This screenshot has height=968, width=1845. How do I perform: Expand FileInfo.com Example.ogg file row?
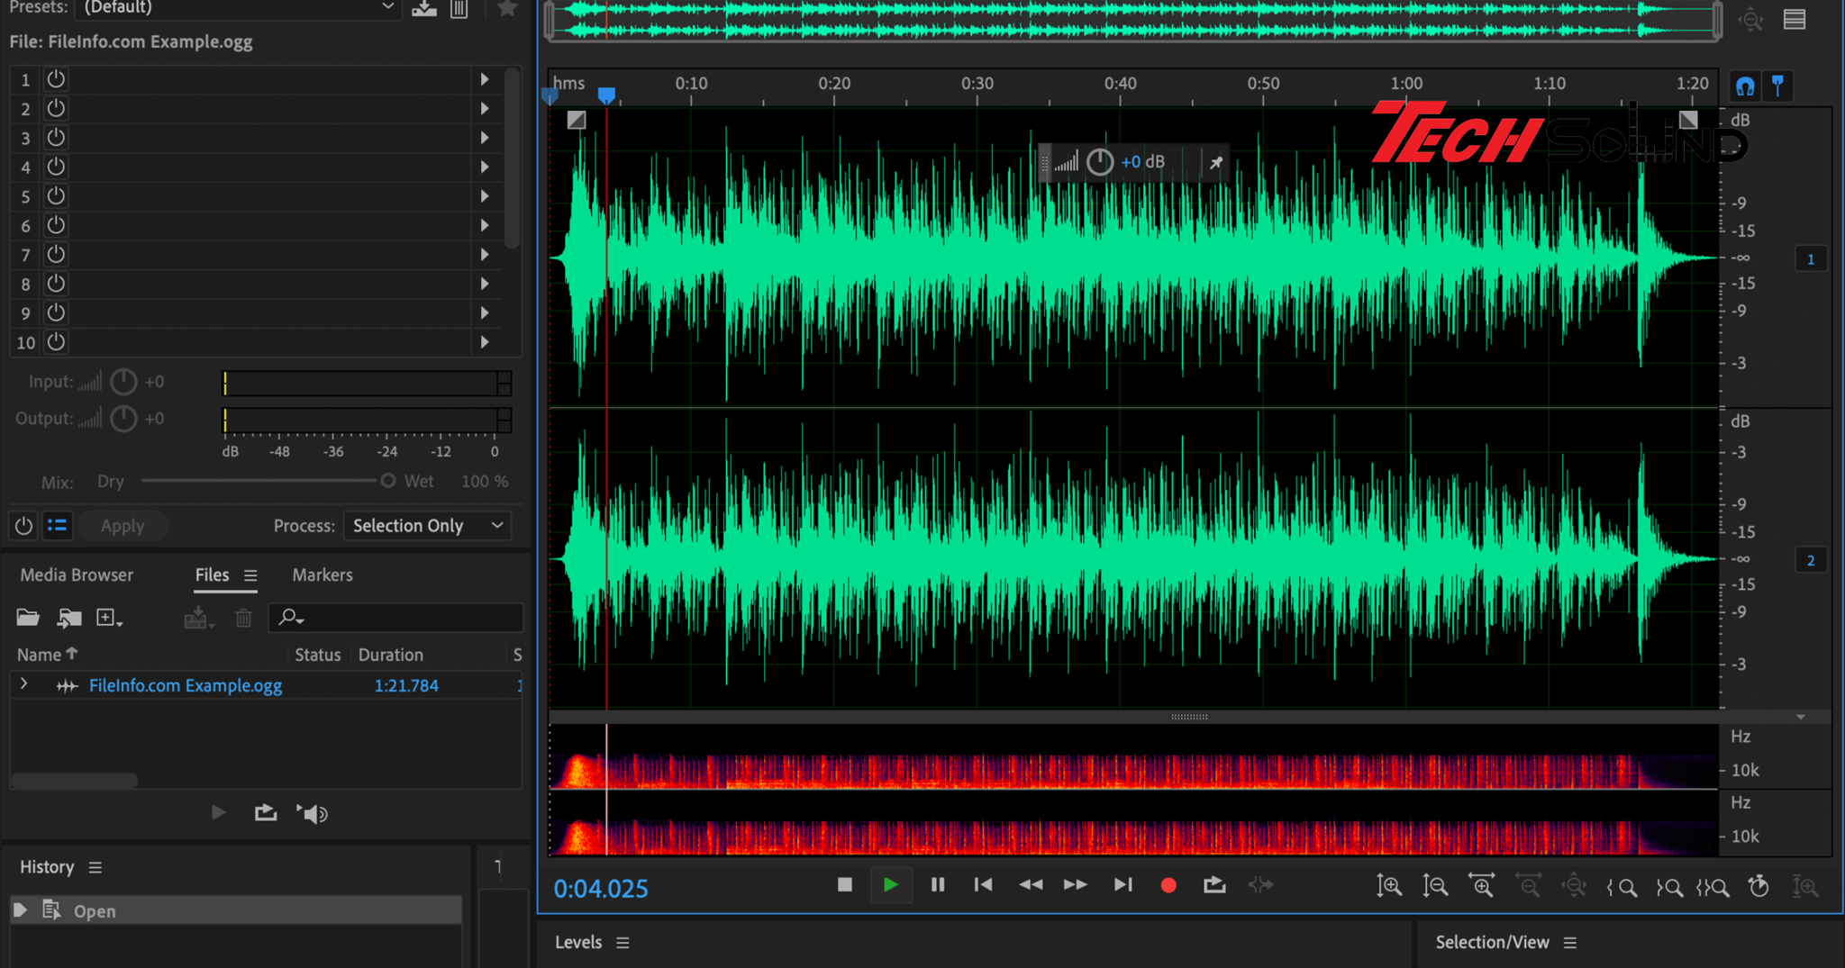24,684
